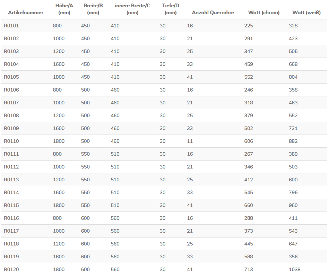This screenshot has height=276, width=328.
Task: Select the Anzahl Querrohre column header
Action: [213, 12]
